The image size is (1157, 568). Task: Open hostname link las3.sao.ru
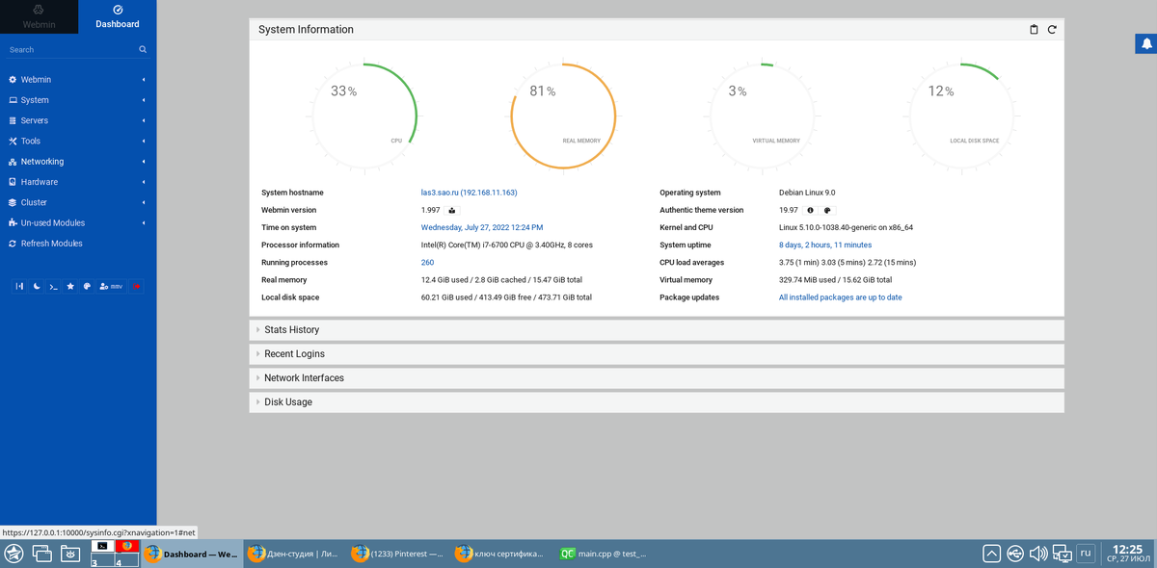[470, 193]
